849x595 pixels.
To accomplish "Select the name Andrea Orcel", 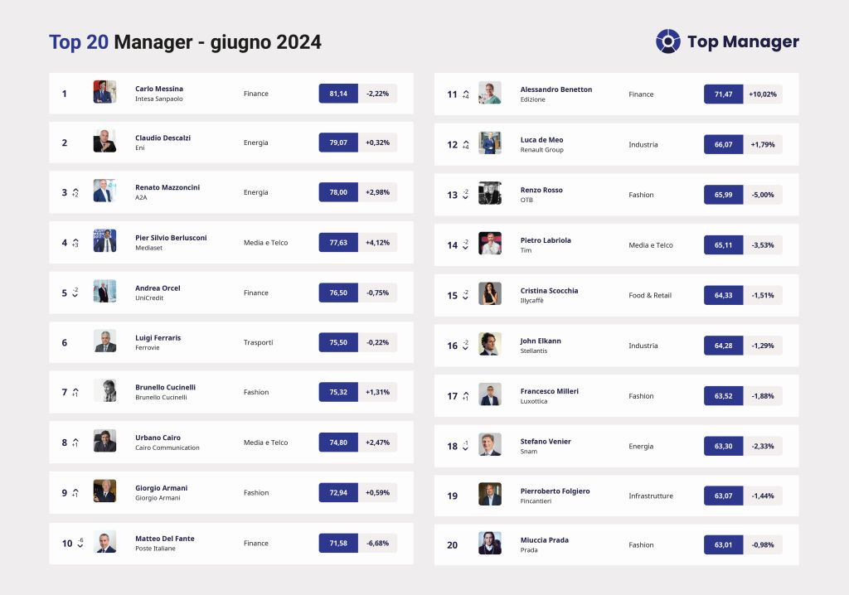I will click(158, 288).
